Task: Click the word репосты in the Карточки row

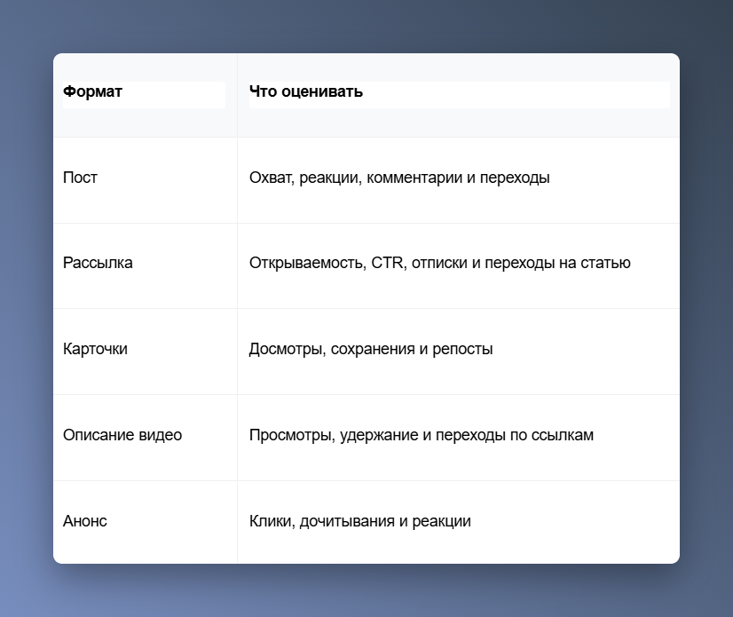Action: click(462, 349)
